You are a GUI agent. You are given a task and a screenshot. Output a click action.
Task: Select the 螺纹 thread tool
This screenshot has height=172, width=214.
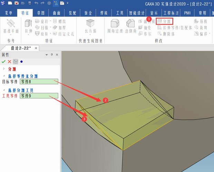(x=59, y=21)
